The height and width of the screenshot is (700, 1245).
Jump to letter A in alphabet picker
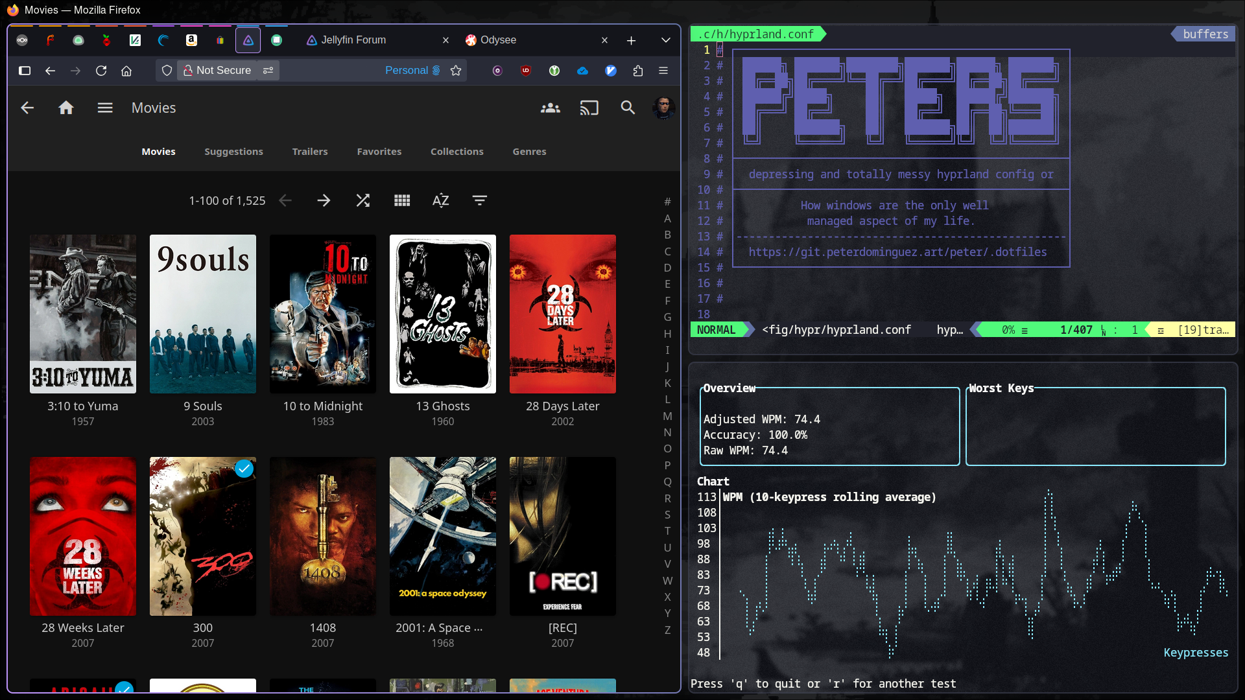667,218
